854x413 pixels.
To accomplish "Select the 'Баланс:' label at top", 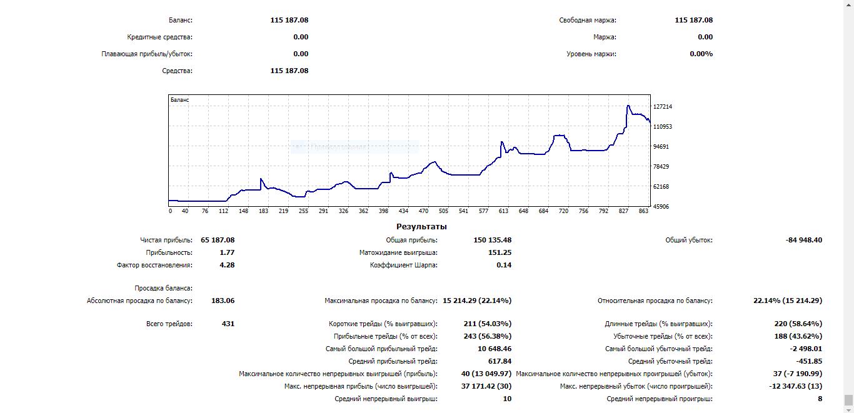I will tap(181, 20).
